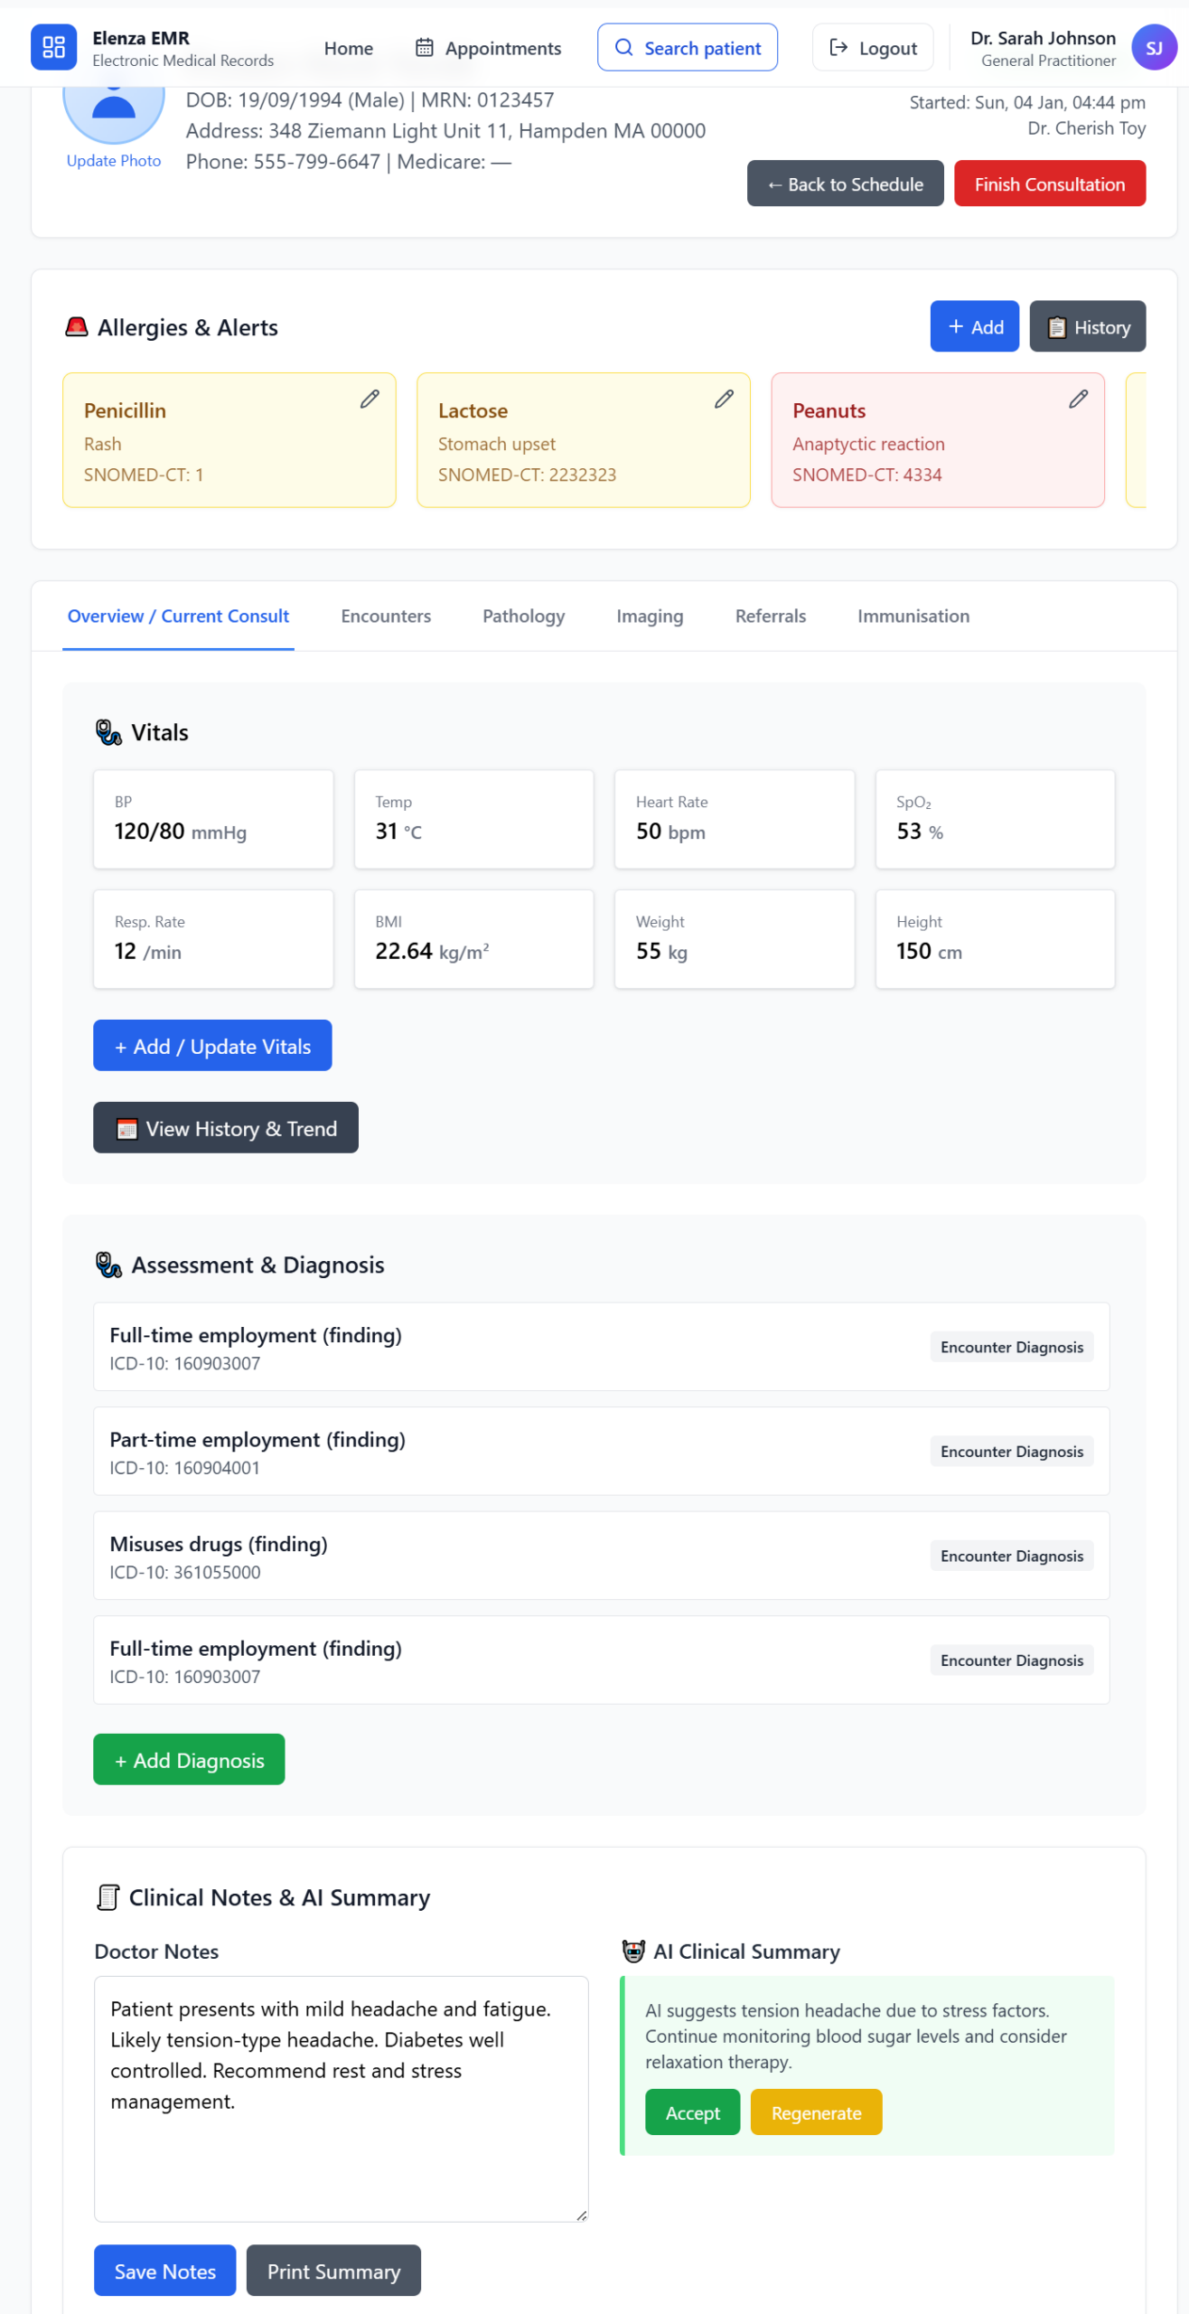Click inside the Doctor Notes text area

pyautogui.click(x=341, y=2097)
